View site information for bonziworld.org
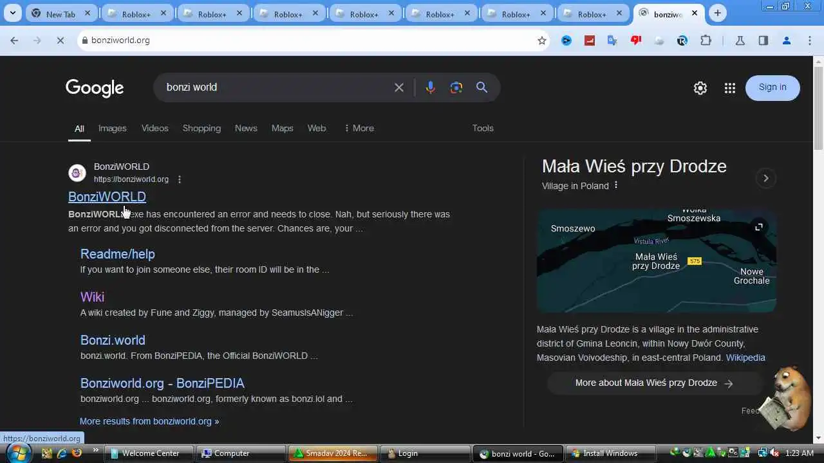 coord(84,41)
